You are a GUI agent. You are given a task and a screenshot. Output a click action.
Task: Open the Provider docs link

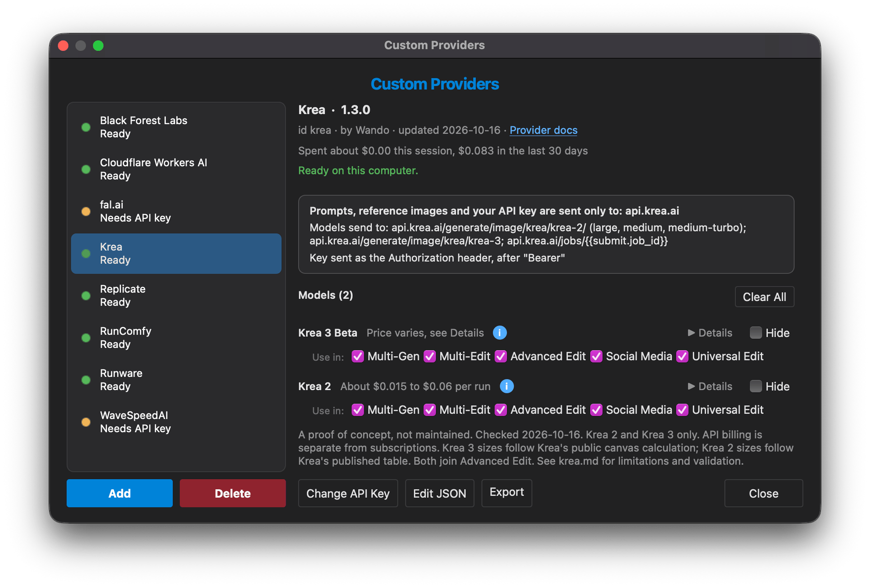coord(543,130)
